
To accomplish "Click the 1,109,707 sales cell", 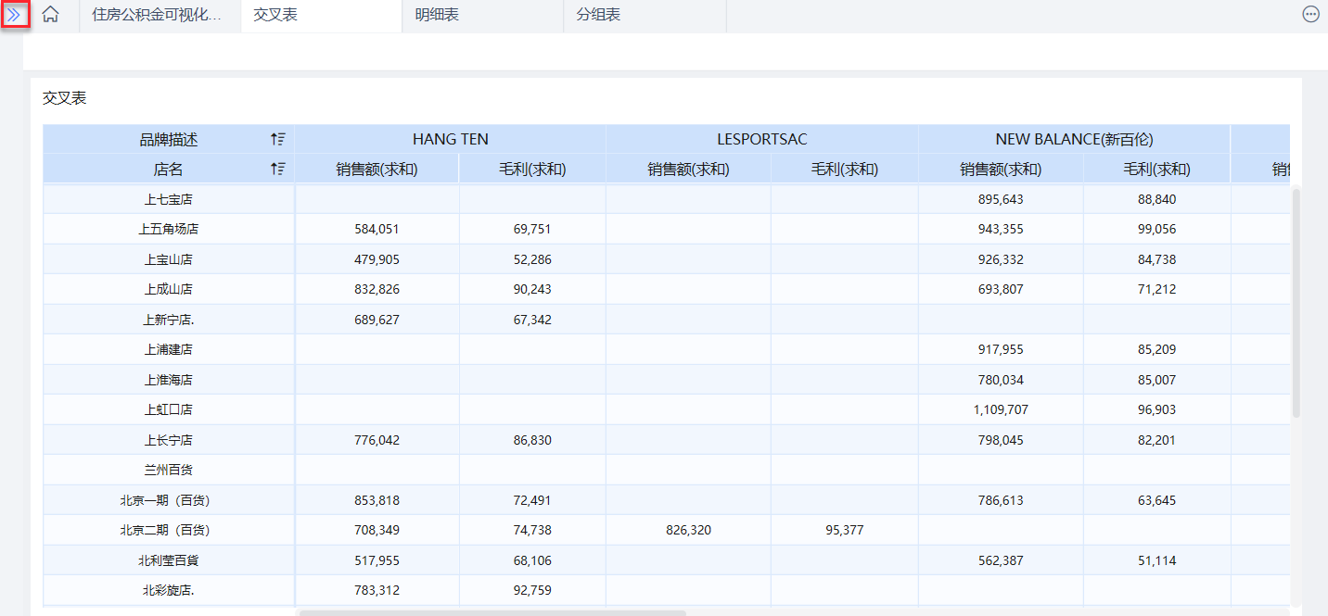I will [x=1001, y=409].
